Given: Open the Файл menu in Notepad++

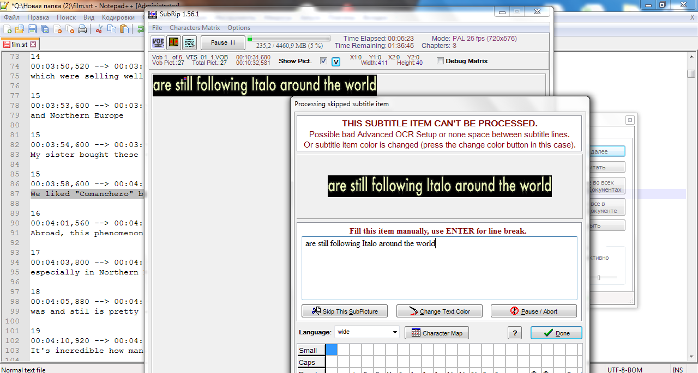Looking at the screenshot, I should 11,17.
